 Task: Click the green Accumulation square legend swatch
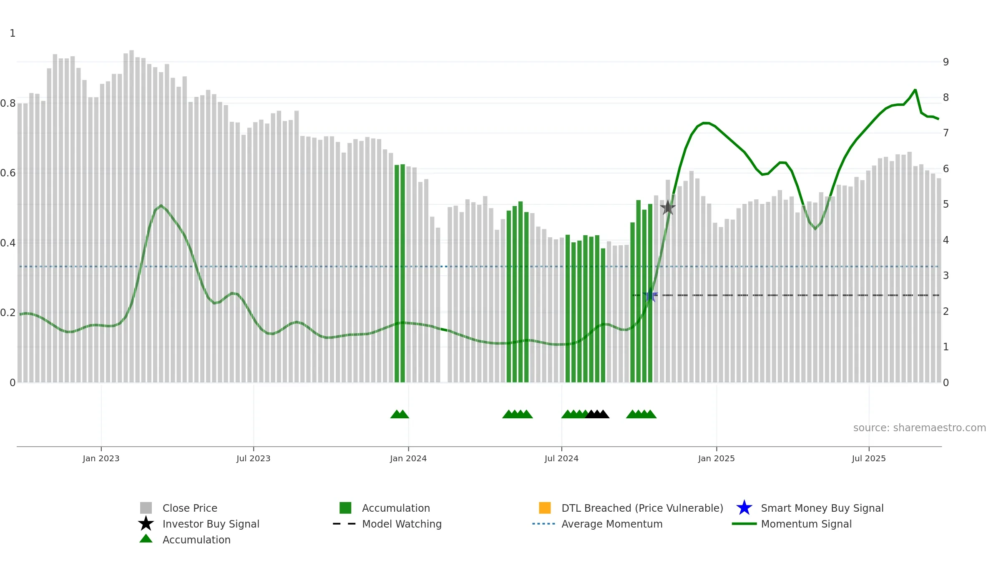[x=345, y=508]
